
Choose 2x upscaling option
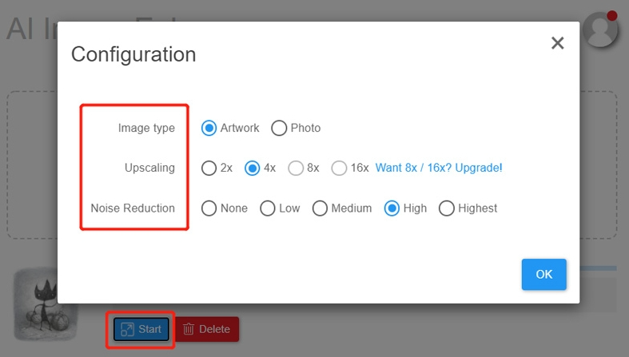209,168
